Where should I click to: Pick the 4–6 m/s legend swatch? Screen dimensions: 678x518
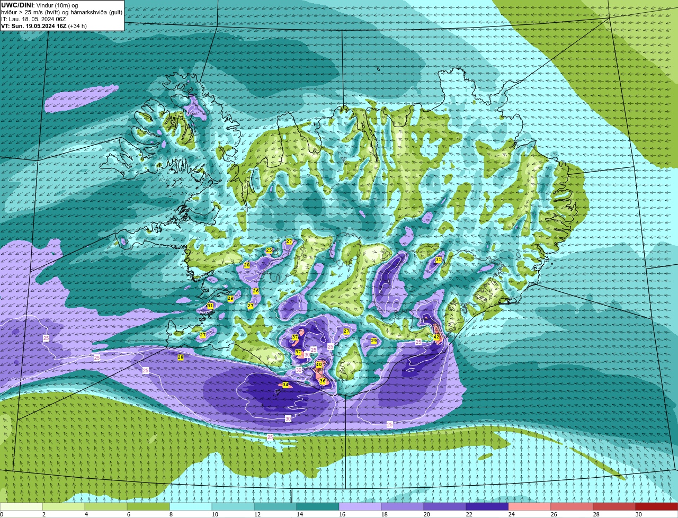pyautogui.click(x=106, y=506)
